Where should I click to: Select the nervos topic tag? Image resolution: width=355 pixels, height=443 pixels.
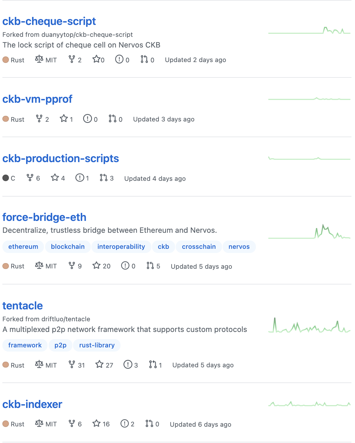[x=239, y=247]
